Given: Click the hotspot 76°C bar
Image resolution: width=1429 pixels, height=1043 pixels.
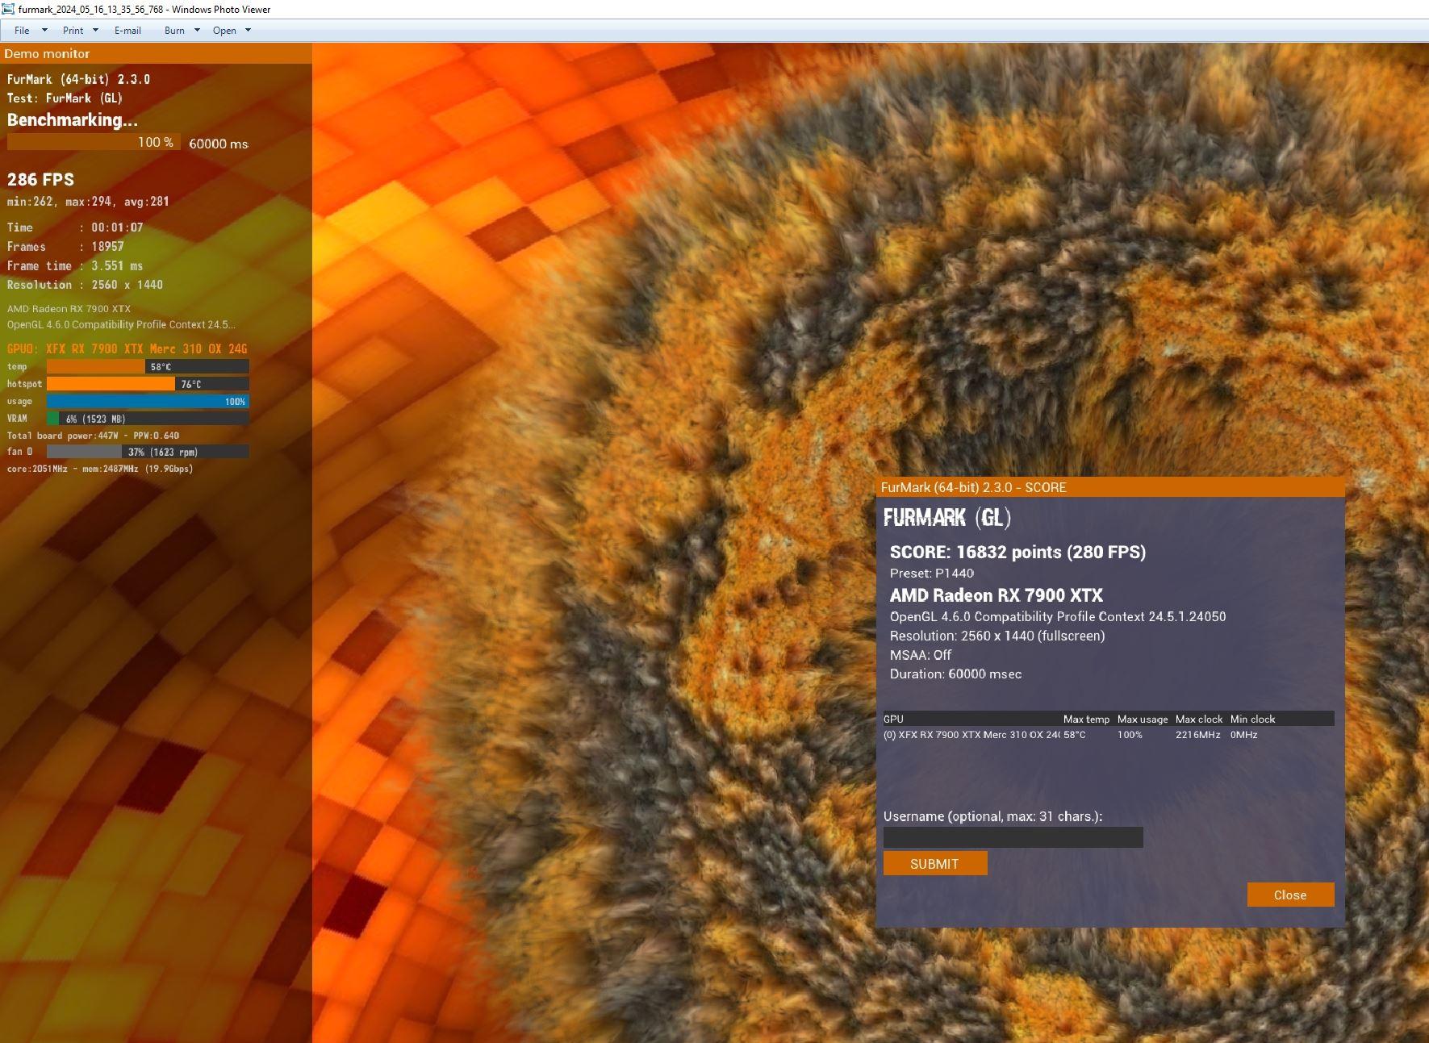Looking at the screenshot, I should pos(148,384).
